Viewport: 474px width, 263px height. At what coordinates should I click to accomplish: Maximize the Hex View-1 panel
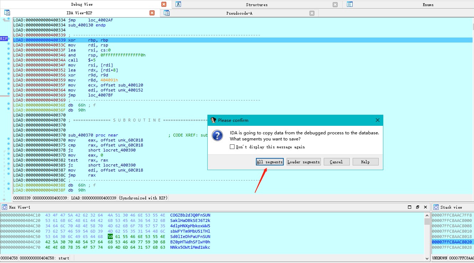409,207
